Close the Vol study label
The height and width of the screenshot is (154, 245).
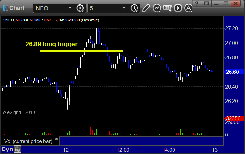(x=56, y=139)
